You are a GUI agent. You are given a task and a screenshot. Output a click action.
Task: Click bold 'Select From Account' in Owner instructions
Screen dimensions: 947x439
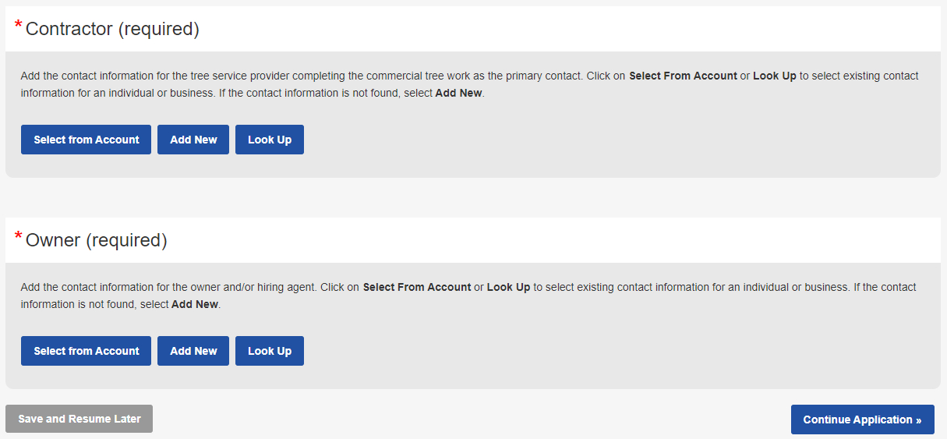click(417, 288)
